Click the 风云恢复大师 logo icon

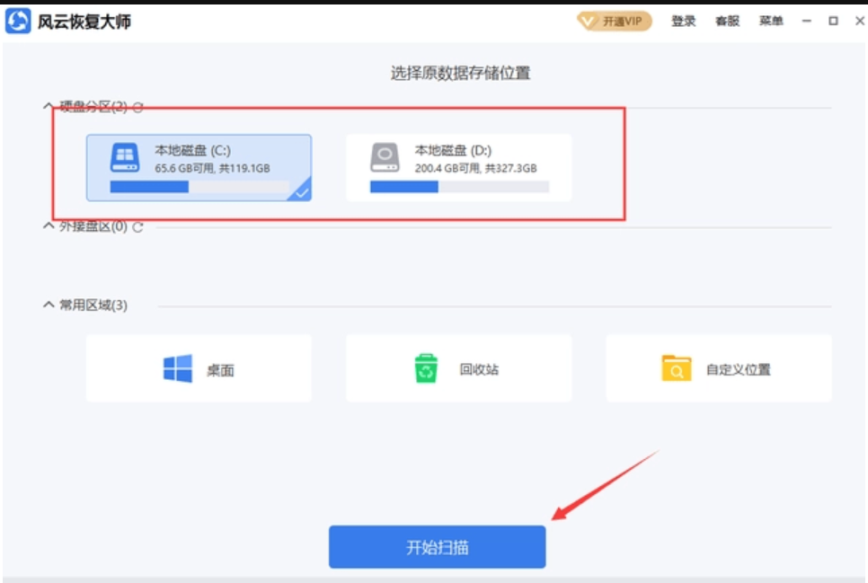pyautogui.click(x=20, y=20)
